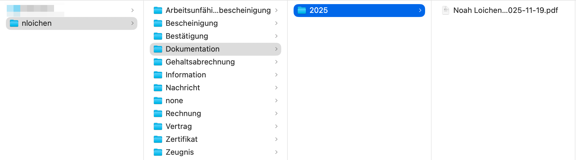Screen dimensions: 576x160
Task: Click the nloichen folder icon
Action: click(14, 23)
